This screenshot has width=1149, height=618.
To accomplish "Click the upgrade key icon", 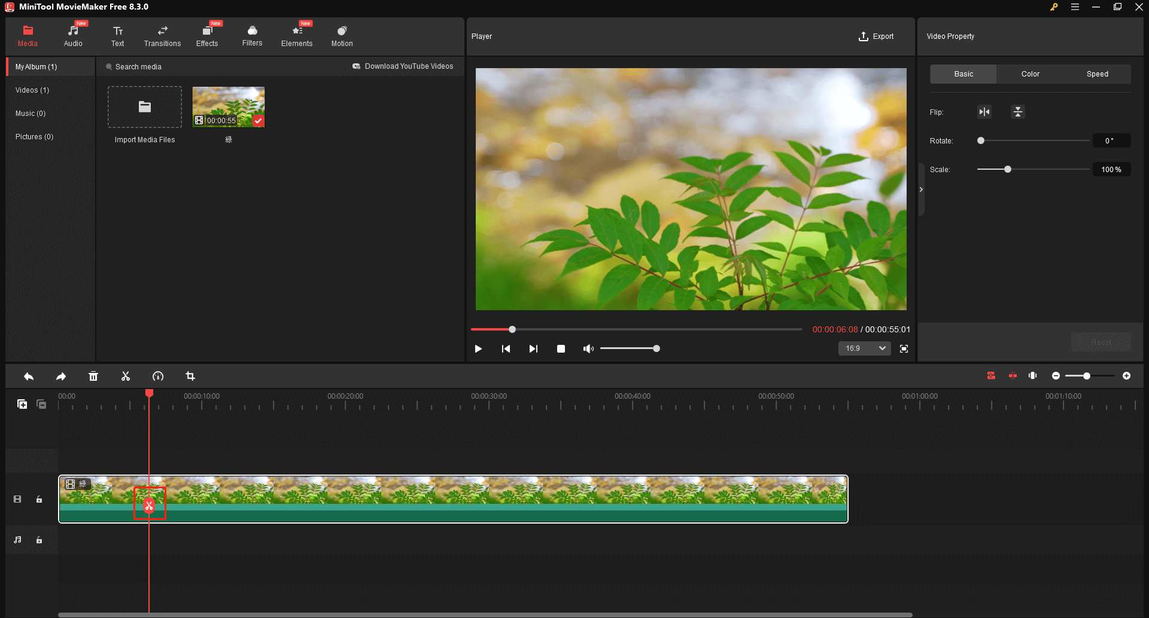I will tap(1054, 7).
